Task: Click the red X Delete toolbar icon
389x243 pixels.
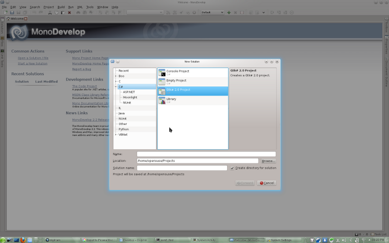Action: [70, 13]
